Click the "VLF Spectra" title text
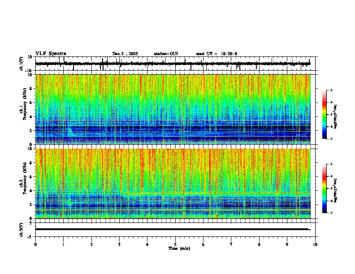355x274 pixels. click(x=51, y=54)
